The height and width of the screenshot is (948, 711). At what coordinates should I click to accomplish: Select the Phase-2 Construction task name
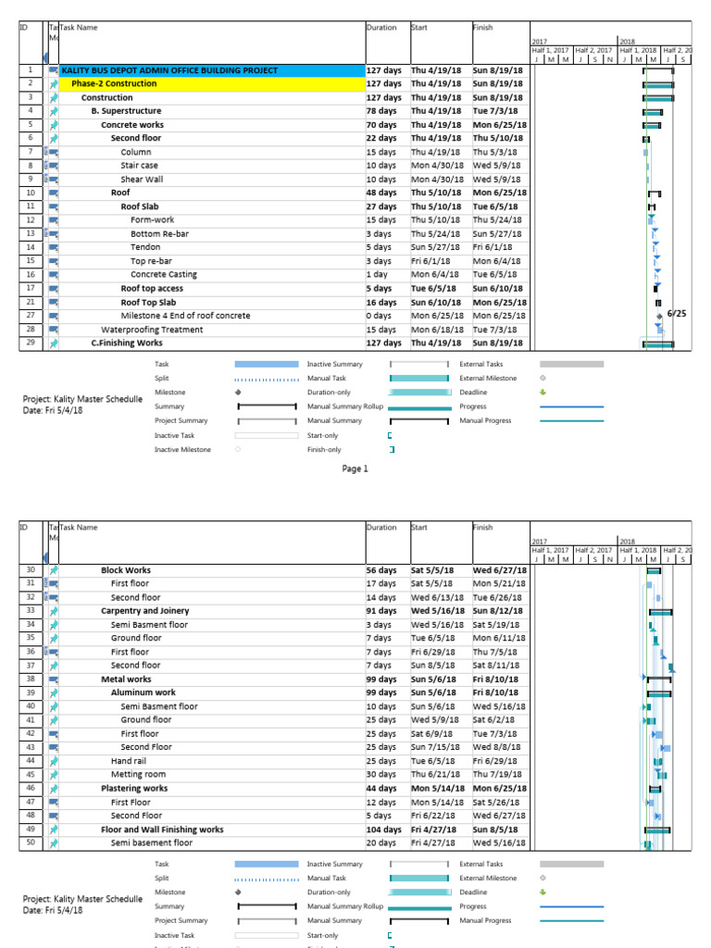tap(114, 83)
